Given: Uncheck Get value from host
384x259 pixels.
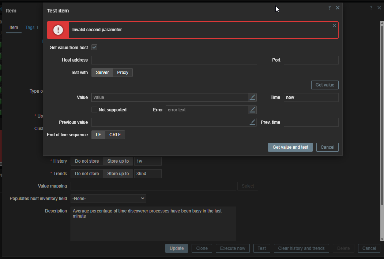Looking at the screenshot, I should pyautogui.click(x=94, y=48).
